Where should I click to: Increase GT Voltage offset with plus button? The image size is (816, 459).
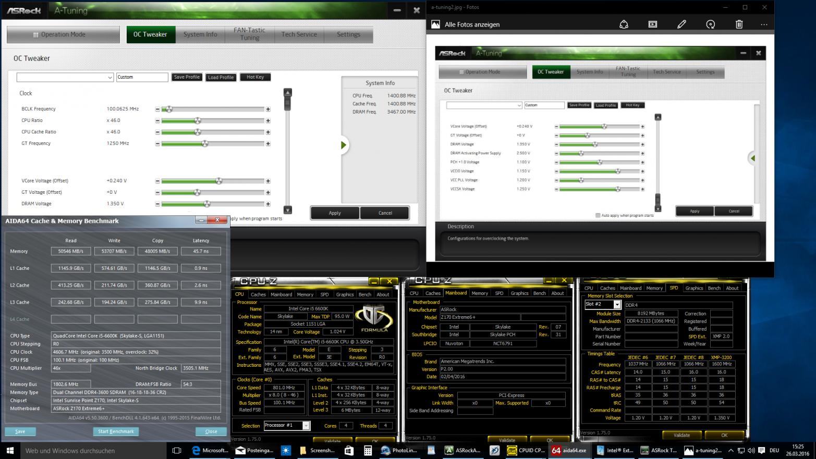(x=268, y=192)
